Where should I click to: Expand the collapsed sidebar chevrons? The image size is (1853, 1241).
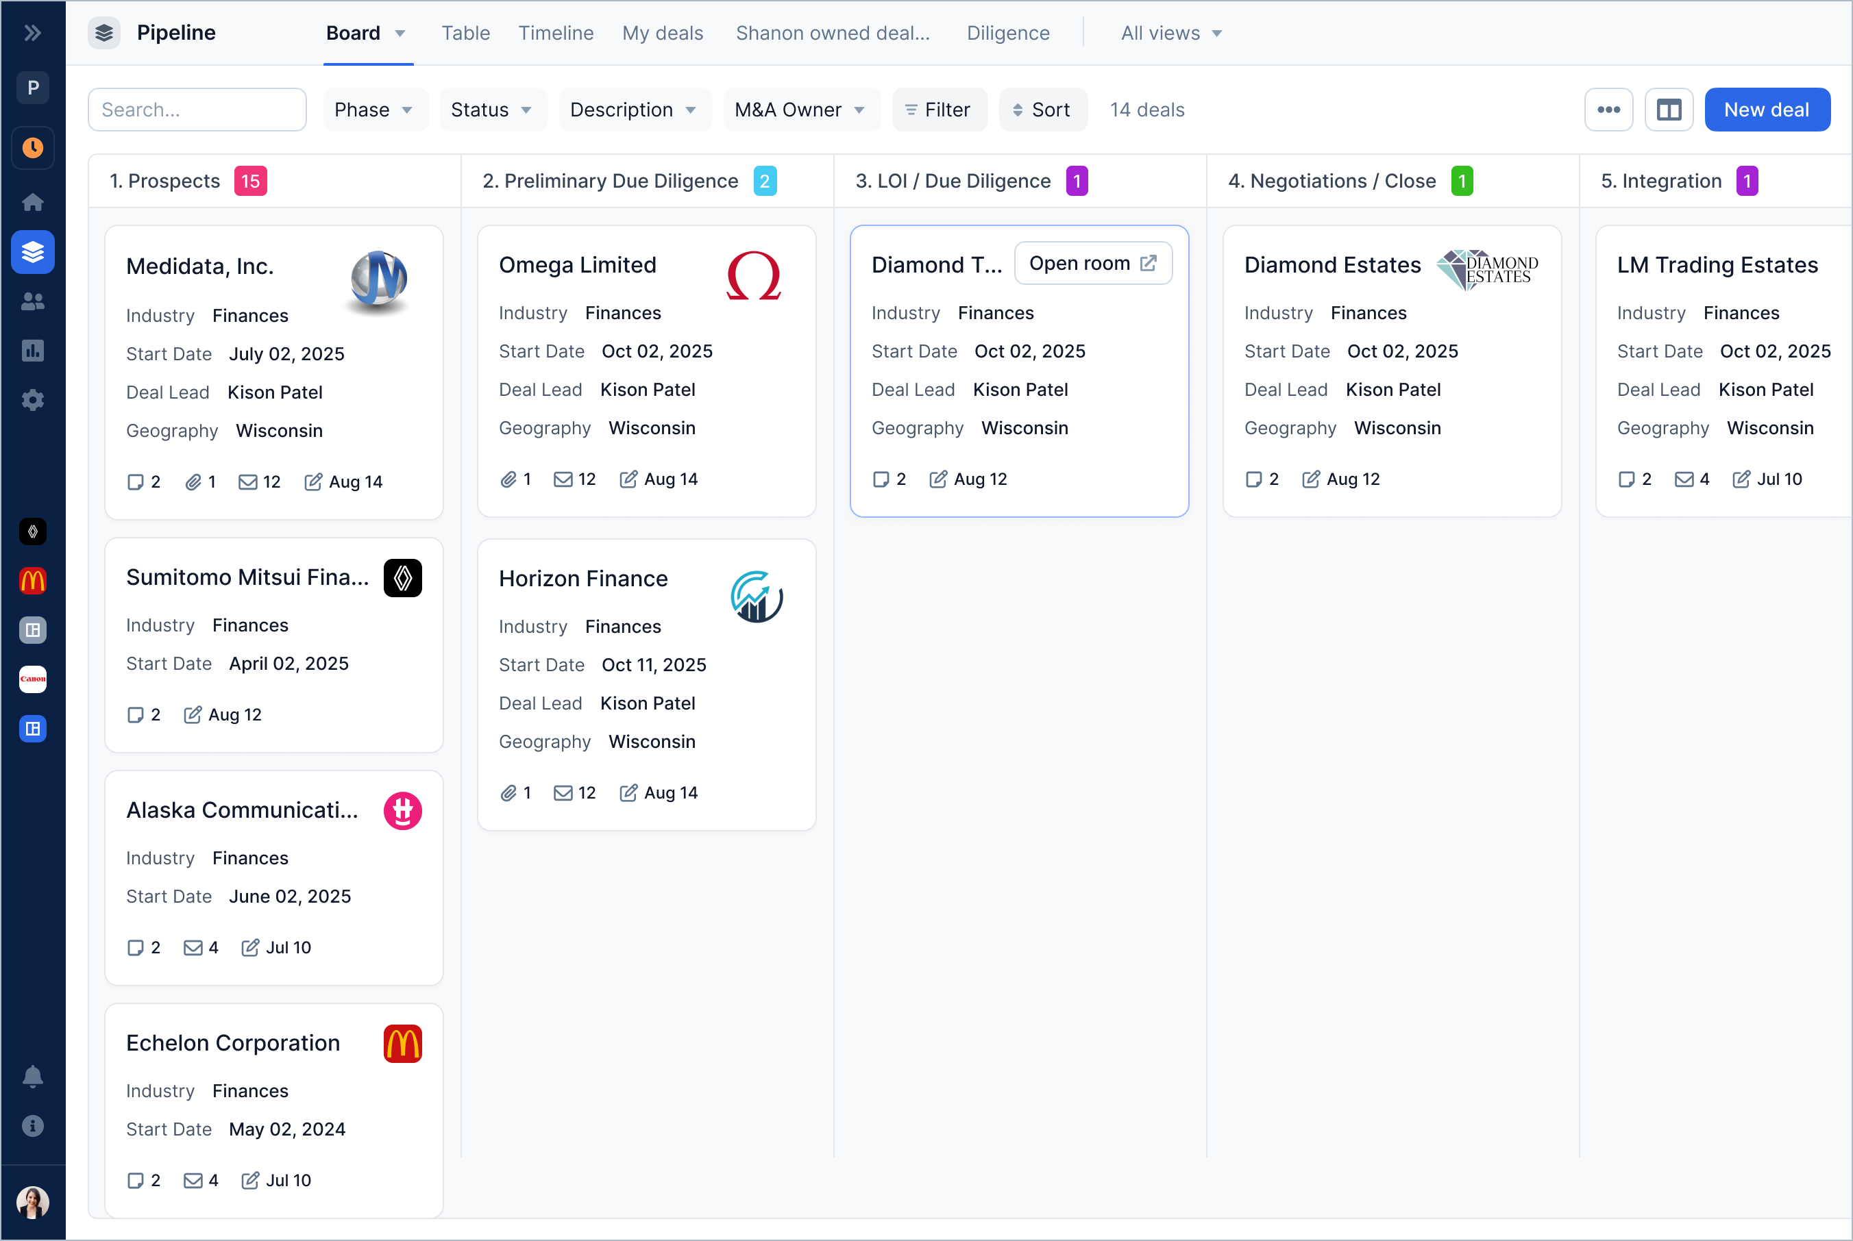coord(32,32)
